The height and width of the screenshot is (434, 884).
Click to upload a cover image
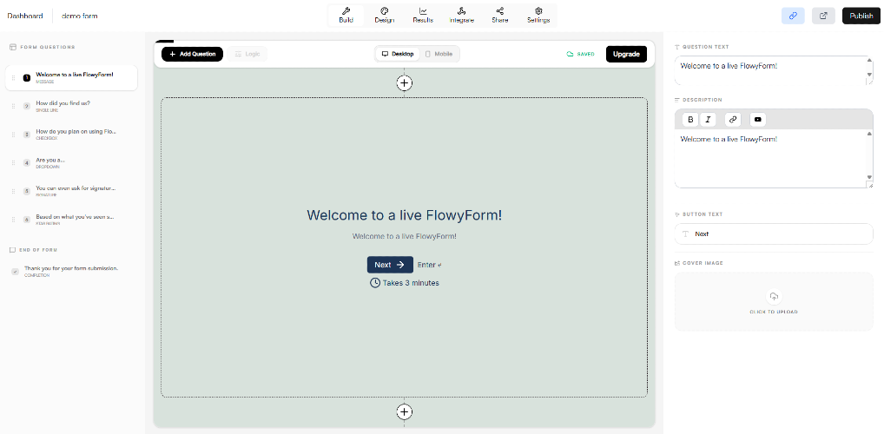774,301
